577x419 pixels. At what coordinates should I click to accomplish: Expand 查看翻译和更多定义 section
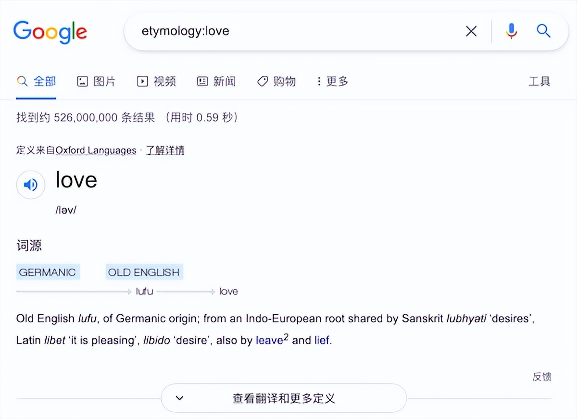(284, 398)
